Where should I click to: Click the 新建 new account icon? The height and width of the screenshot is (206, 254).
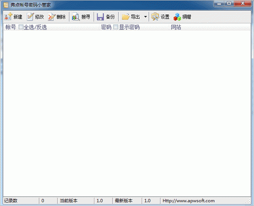[x=8, y=17]
